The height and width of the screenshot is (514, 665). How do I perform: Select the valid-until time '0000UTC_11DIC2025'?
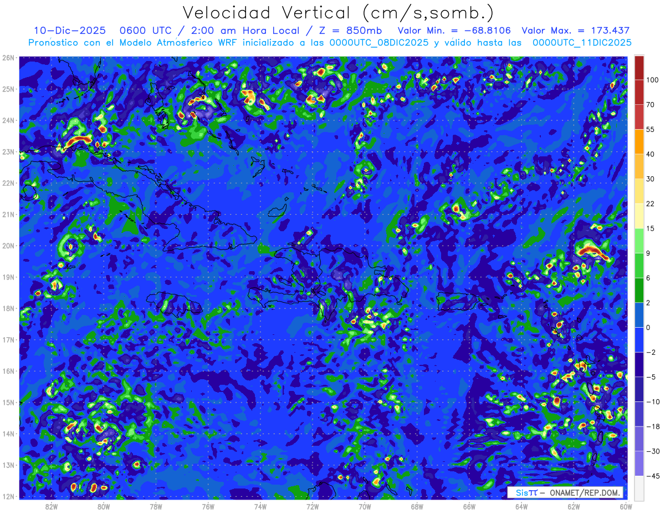coord(582,42)
